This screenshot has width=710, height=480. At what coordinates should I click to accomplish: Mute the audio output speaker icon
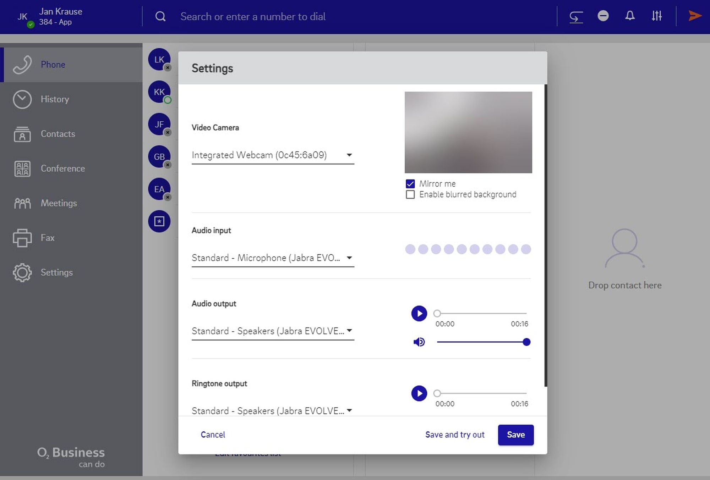tap(419, 342)
